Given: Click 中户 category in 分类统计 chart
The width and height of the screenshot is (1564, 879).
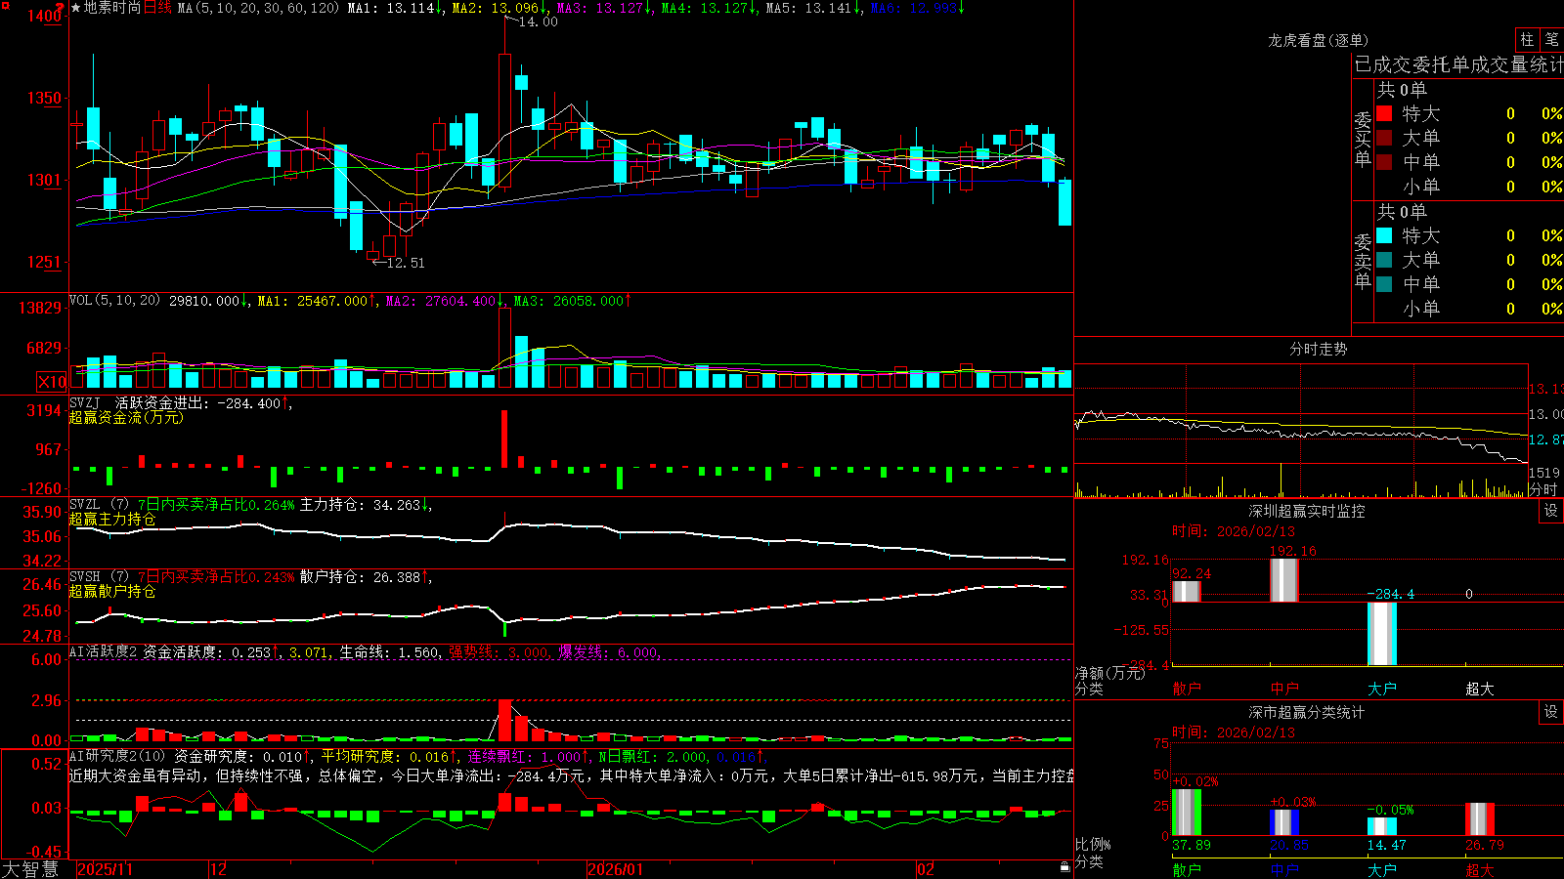Looking at the screenshot, I should pyautogui.click(x=1284, y=869).
